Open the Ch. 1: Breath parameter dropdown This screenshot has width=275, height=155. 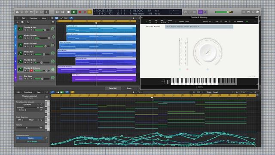[32, 142]
